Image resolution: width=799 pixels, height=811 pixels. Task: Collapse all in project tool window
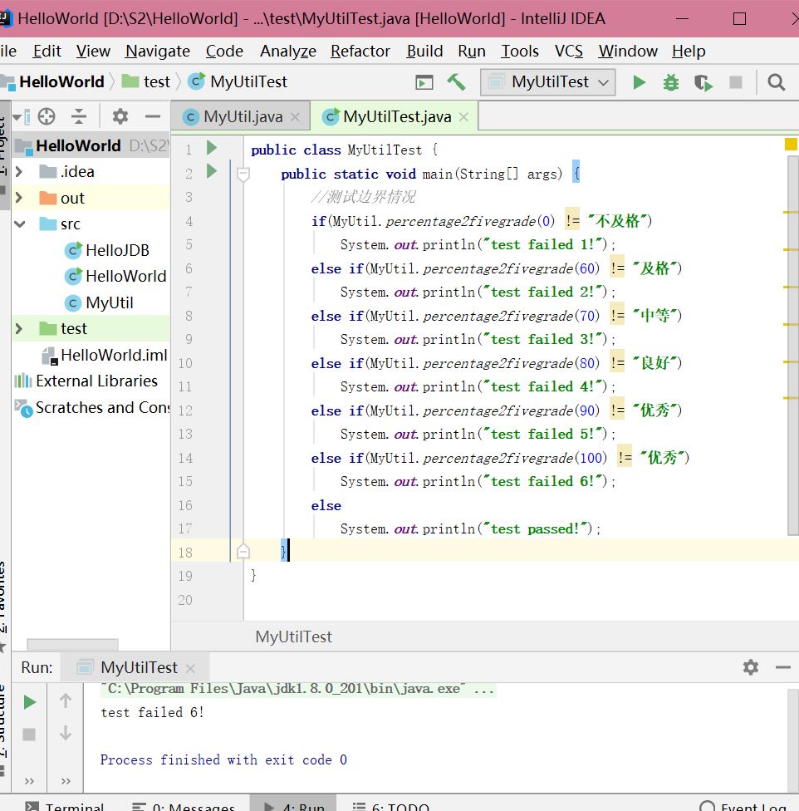pos(79,116)
